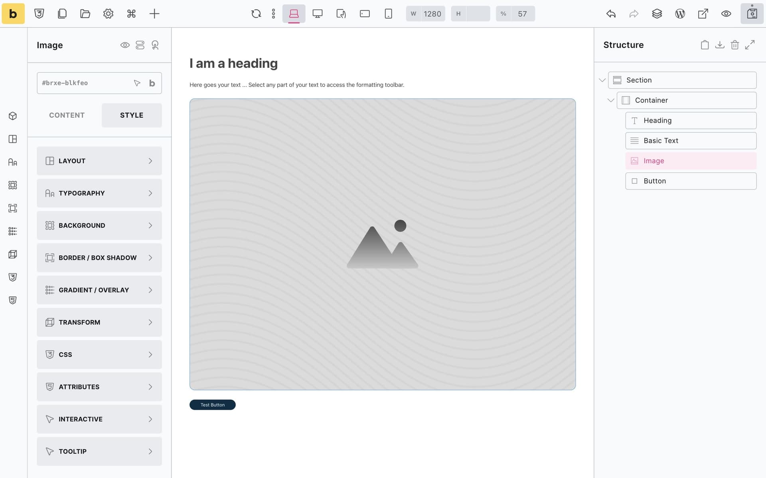Screen dimensions: 766x478
Task: Expand the TYPOGRAPHY style group
Action: (99, 193)
